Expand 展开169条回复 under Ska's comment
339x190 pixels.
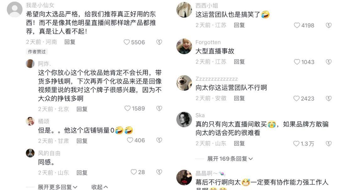coord(230,159)
